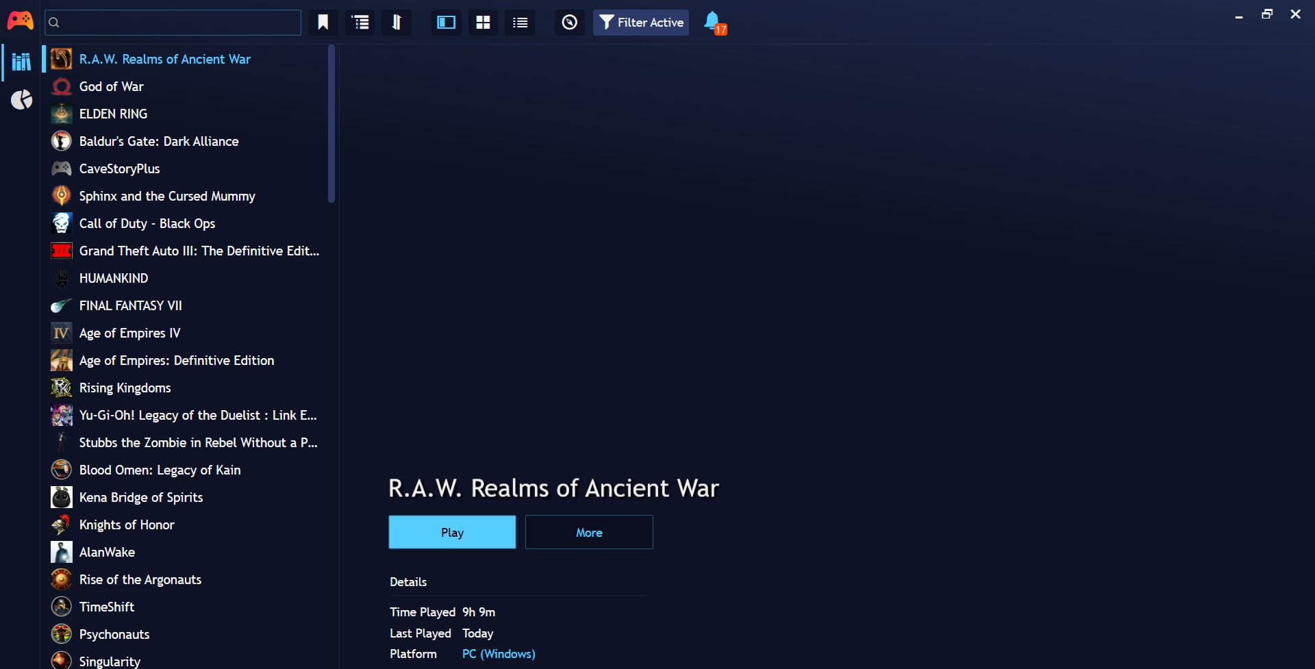The width and height of the screenshot is (1315, 669).
Task: Open the Filter Active panel
Action: click(x=641, y=23)
